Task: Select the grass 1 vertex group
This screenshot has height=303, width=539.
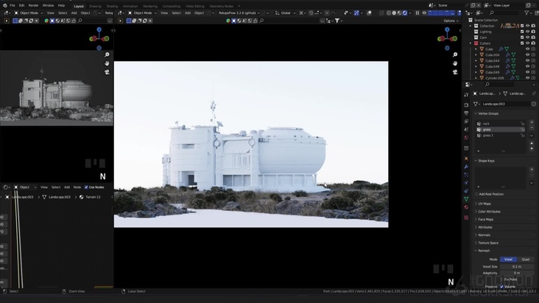Action: (501, 135)
